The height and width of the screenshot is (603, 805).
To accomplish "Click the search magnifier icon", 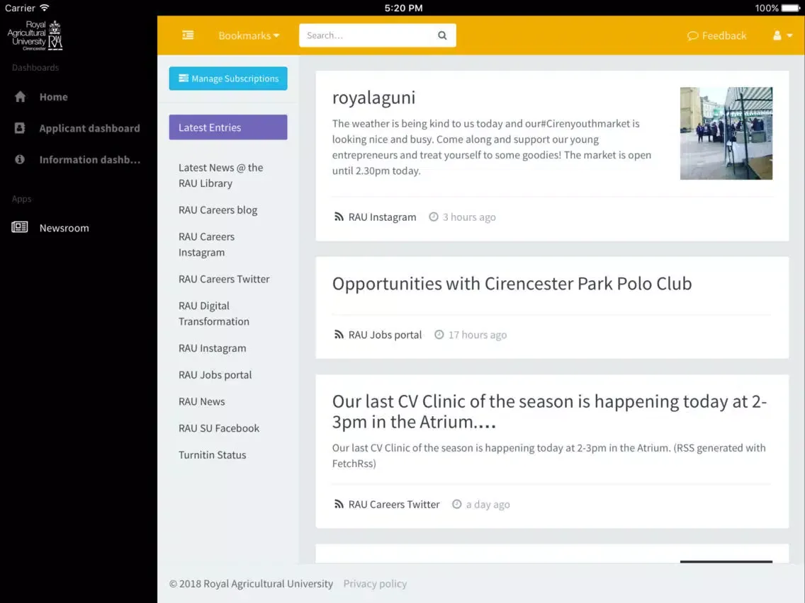I will pos(442,35).
